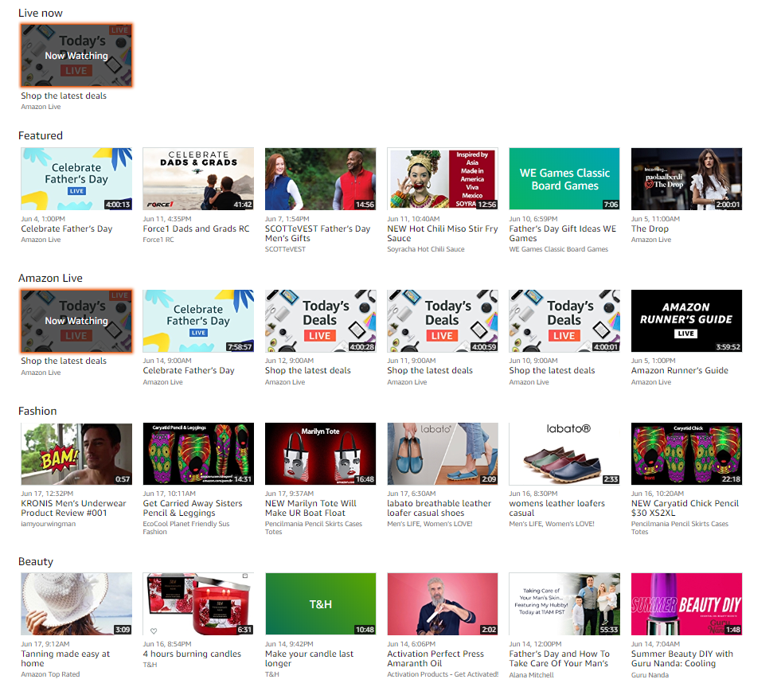The image size is (781, 691).
Task: Open iamyourwingman channel link
Action: pyautogui.click(x=49, y=524)
